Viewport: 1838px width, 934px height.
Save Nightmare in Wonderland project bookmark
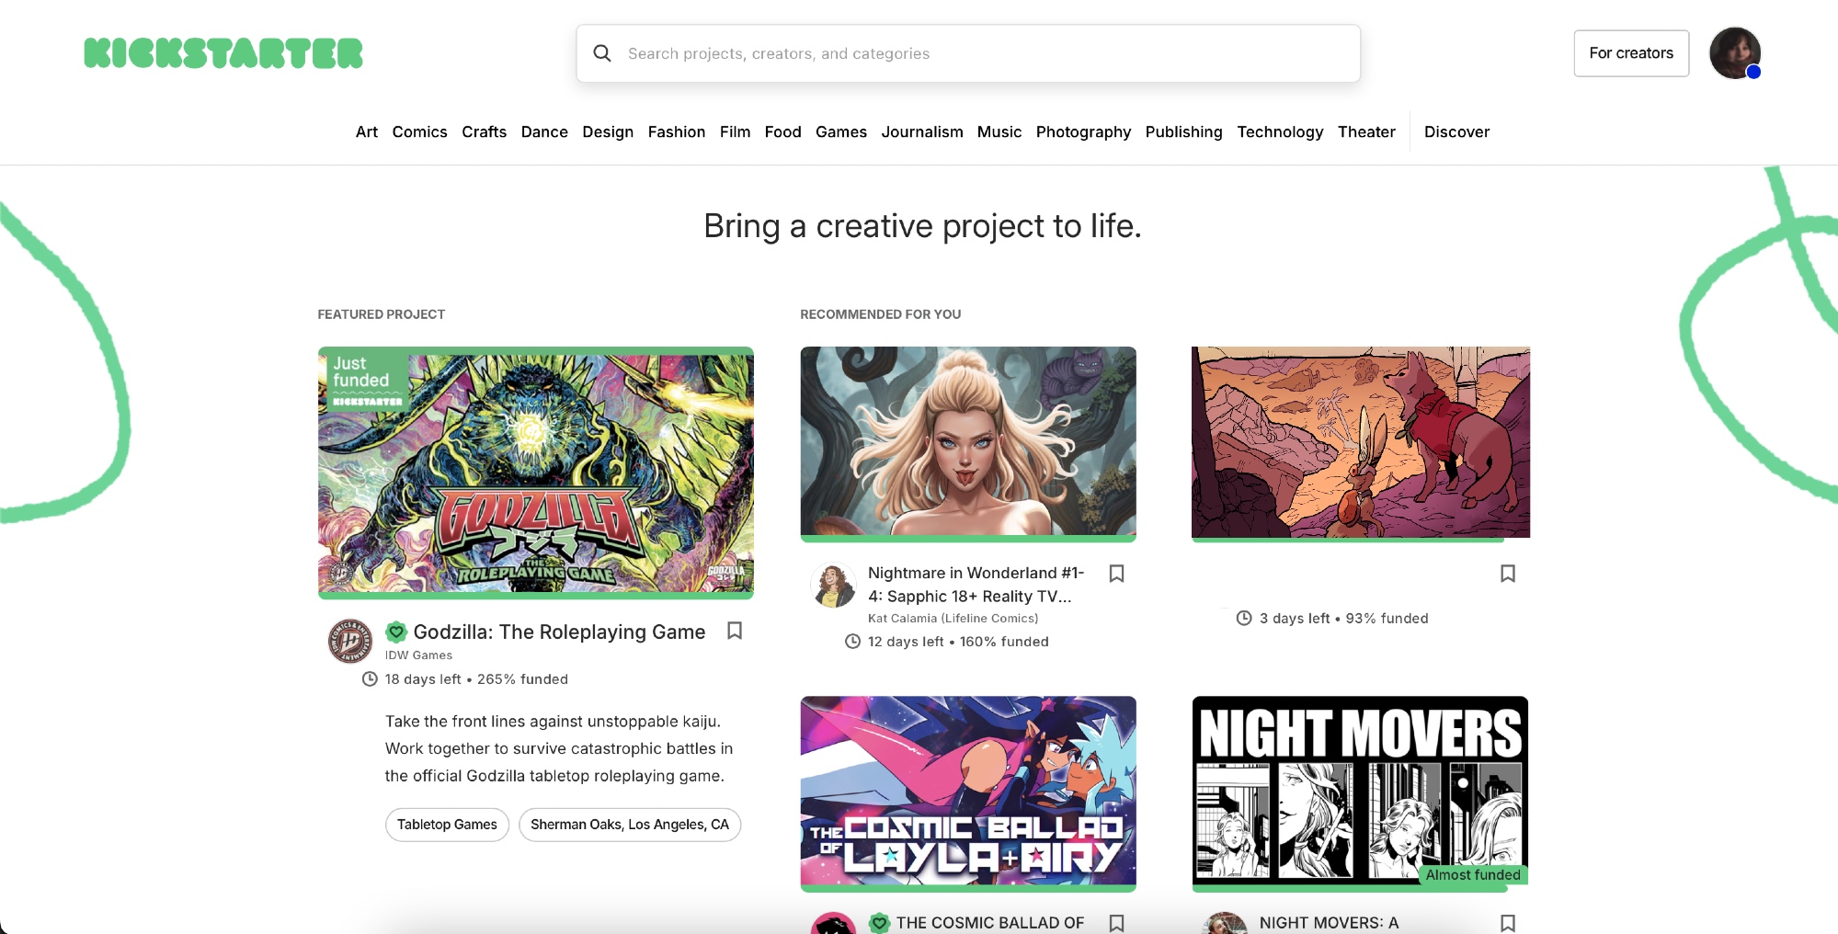pyautogui.click(x=1116, y=574)
